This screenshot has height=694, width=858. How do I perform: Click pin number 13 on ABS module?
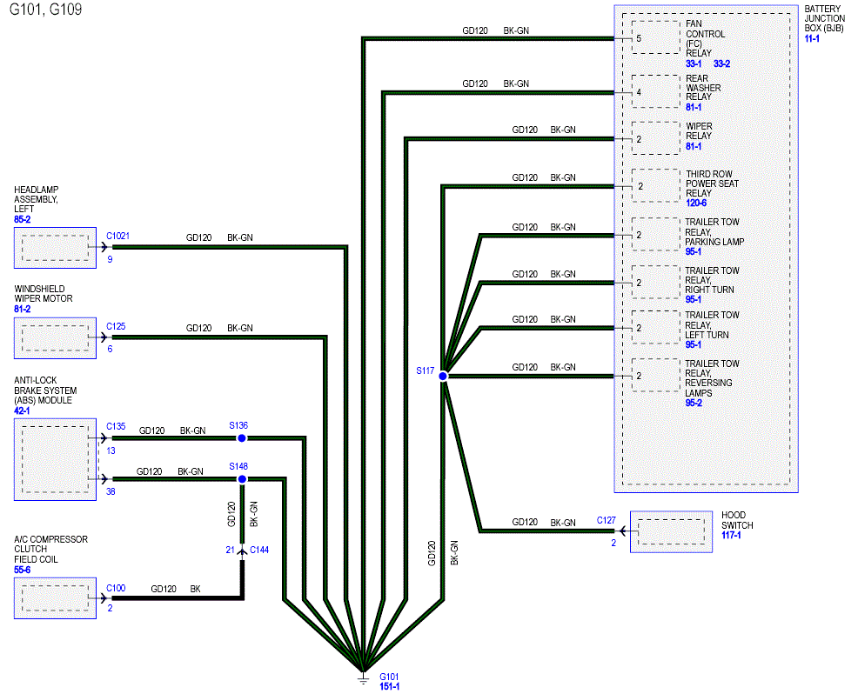tap(111, 450)
